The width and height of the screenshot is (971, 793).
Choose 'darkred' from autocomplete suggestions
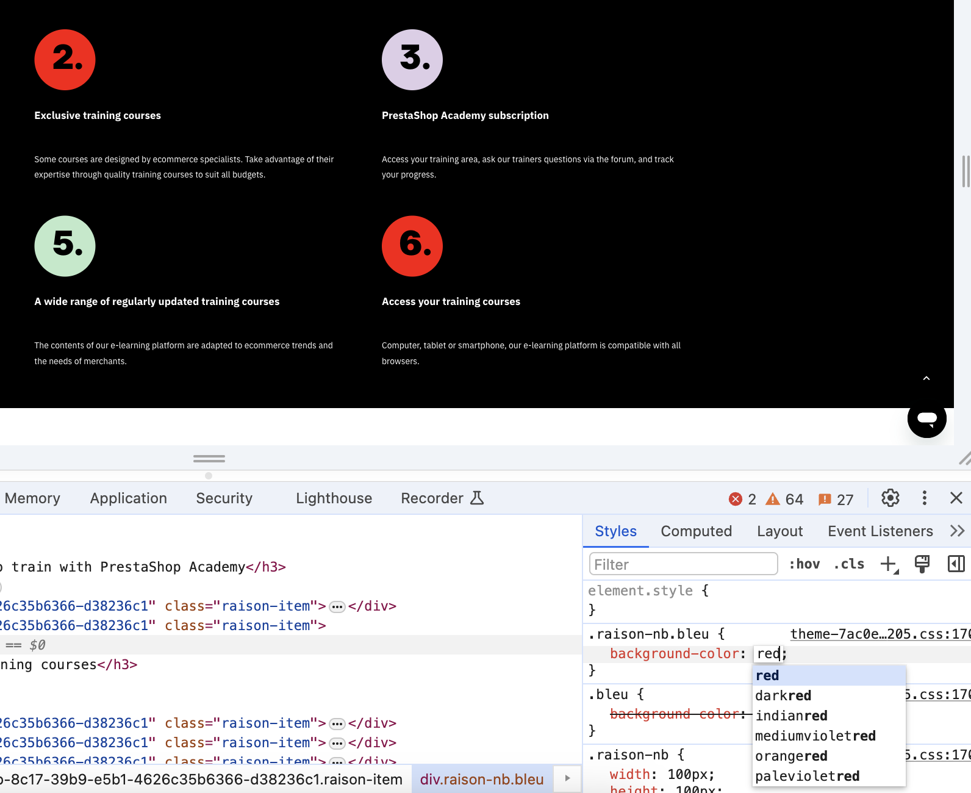(x=829, y=695)
